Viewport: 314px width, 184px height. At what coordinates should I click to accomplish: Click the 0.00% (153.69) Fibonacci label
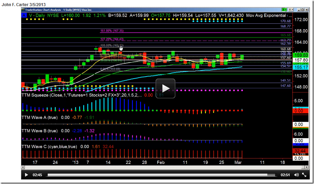110,69
